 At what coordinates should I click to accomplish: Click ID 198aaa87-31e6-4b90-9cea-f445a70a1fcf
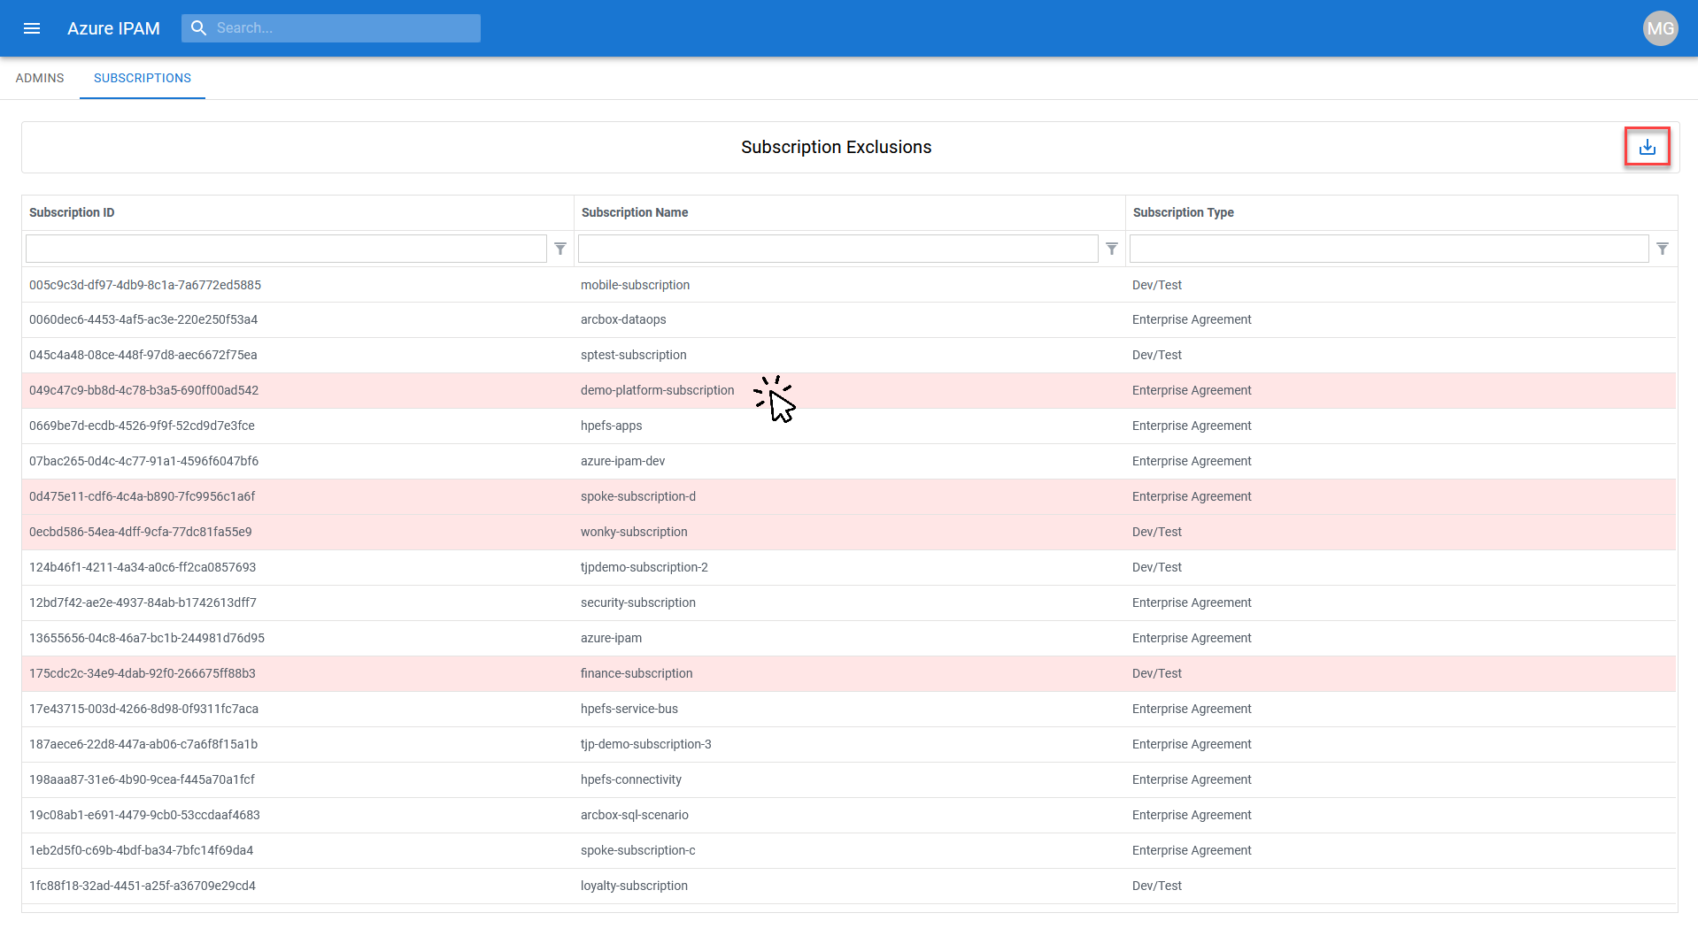[x=142, y=779]
